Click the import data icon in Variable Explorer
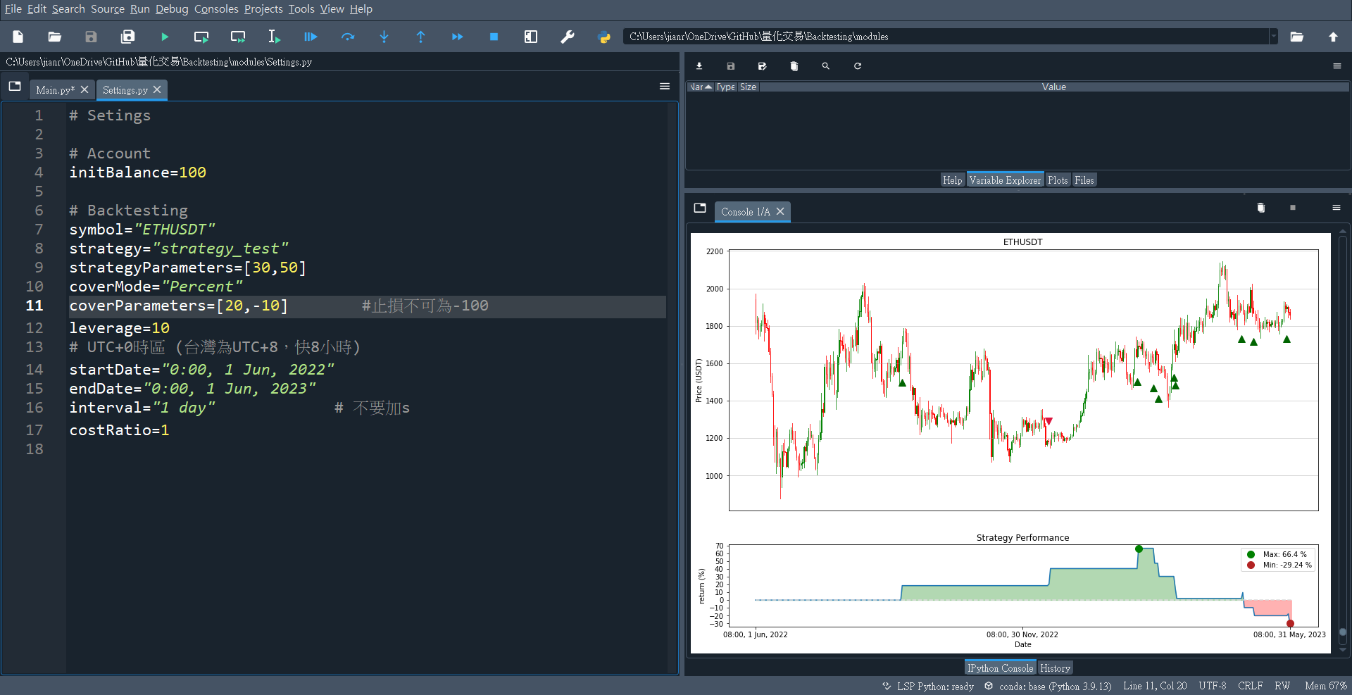 point(699,66)
